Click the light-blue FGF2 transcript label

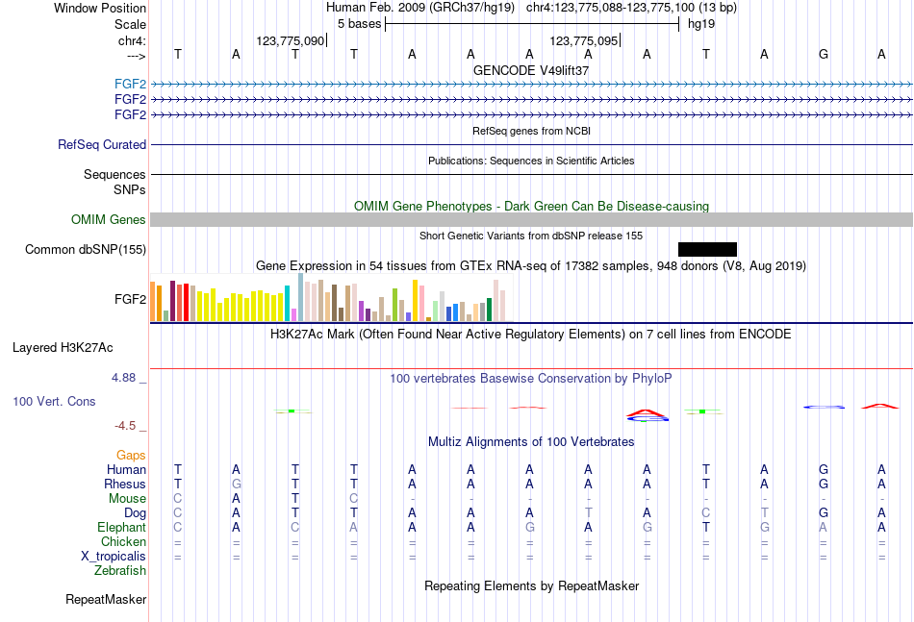coord(130,84)
